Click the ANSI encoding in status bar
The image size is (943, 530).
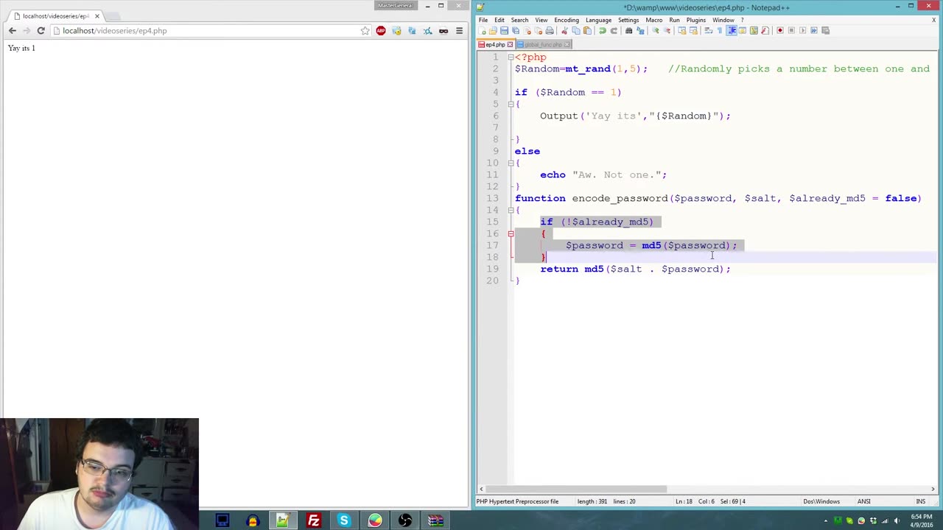(864, 501)
